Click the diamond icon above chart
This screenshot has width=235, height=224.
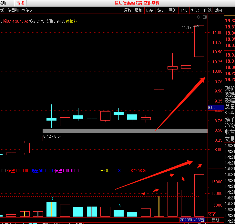(199, 17)
